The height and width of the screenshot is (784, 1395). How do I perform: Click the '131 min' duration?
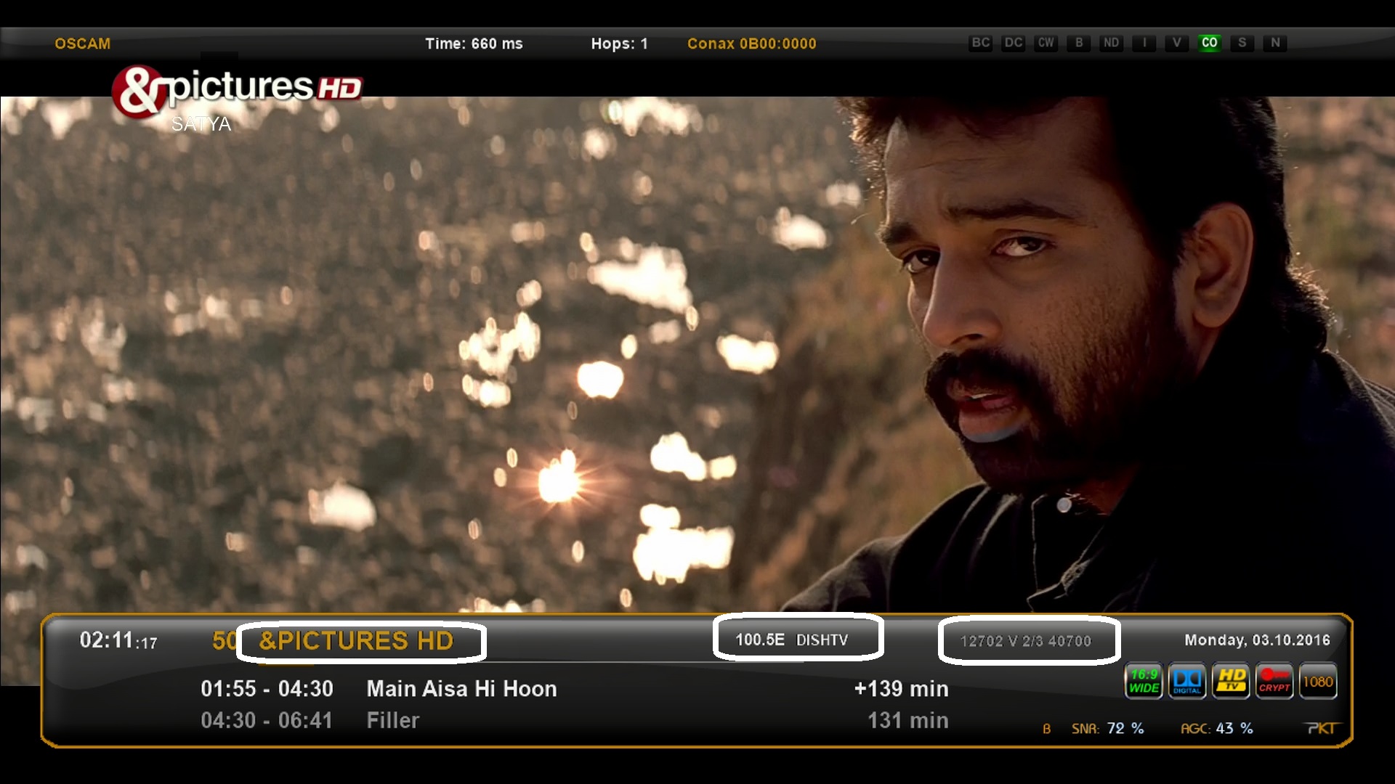point(908,720)
